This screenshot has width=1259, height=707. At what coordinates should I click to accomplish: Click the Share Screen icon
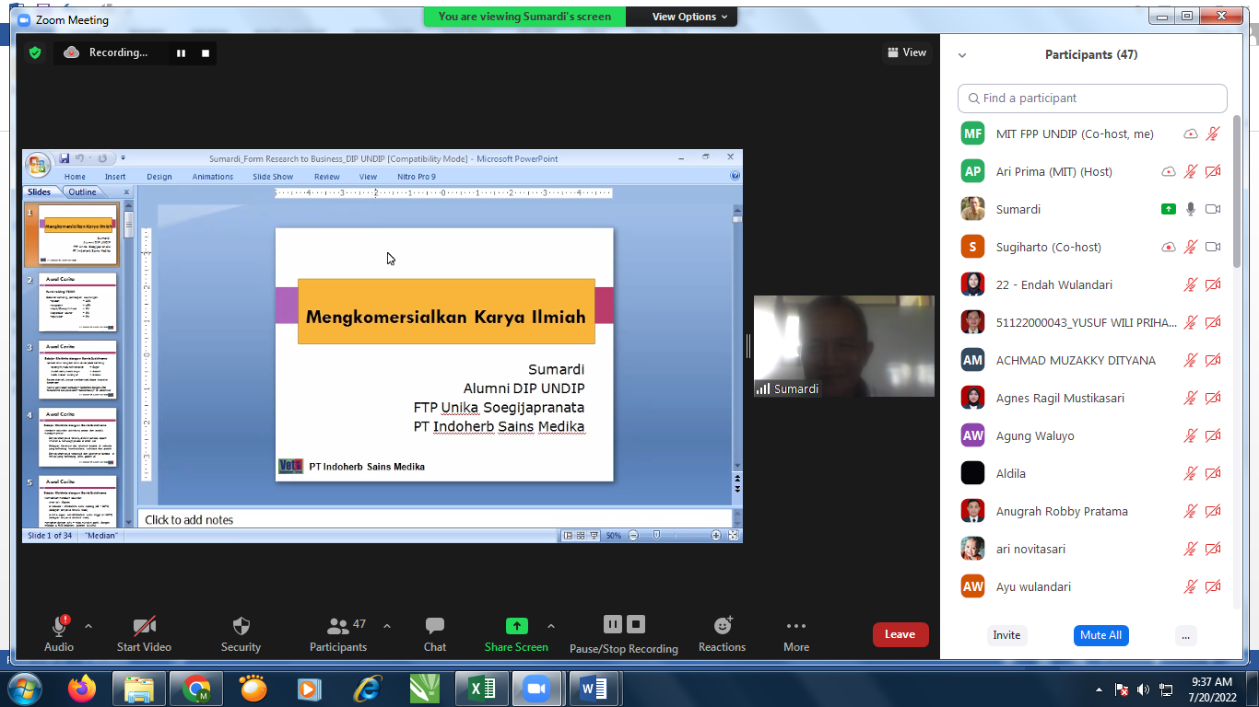(x=517, y=626)
